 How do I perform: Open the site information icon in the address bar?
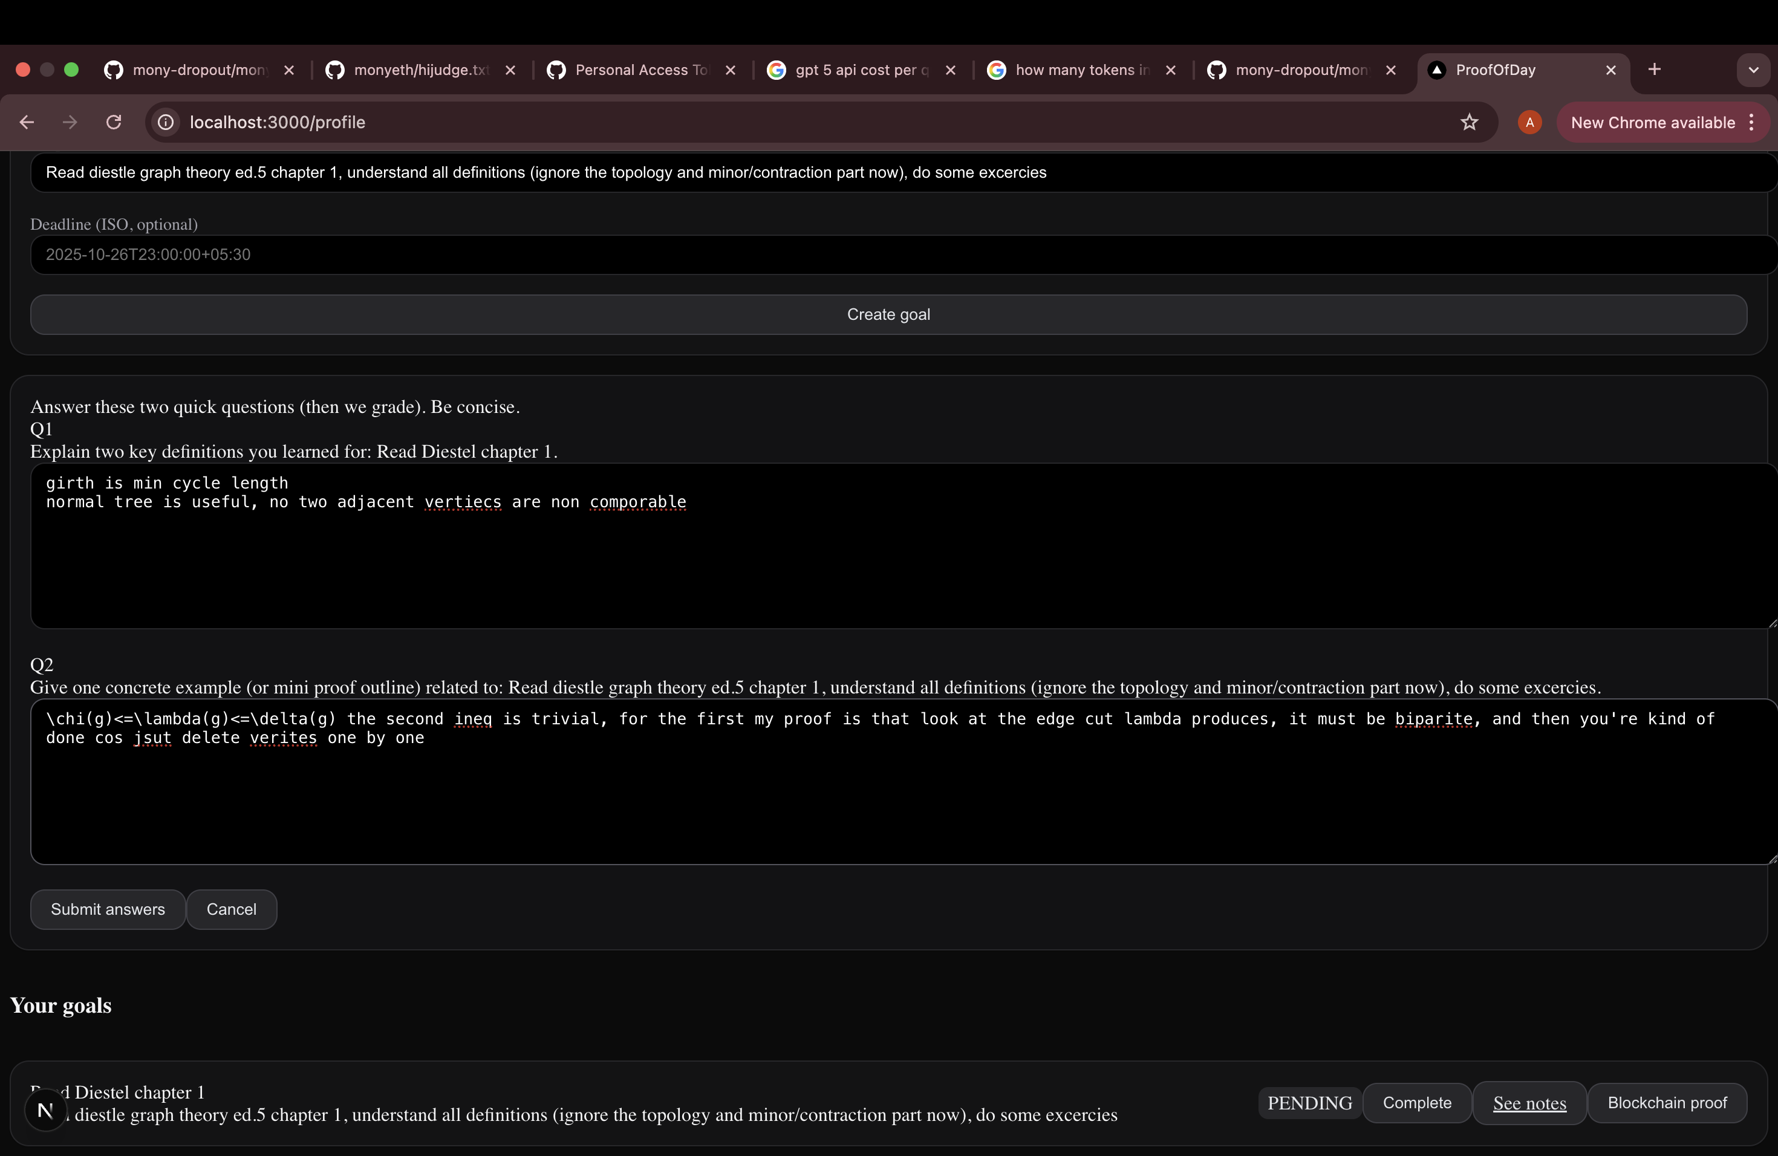[166, 123]
